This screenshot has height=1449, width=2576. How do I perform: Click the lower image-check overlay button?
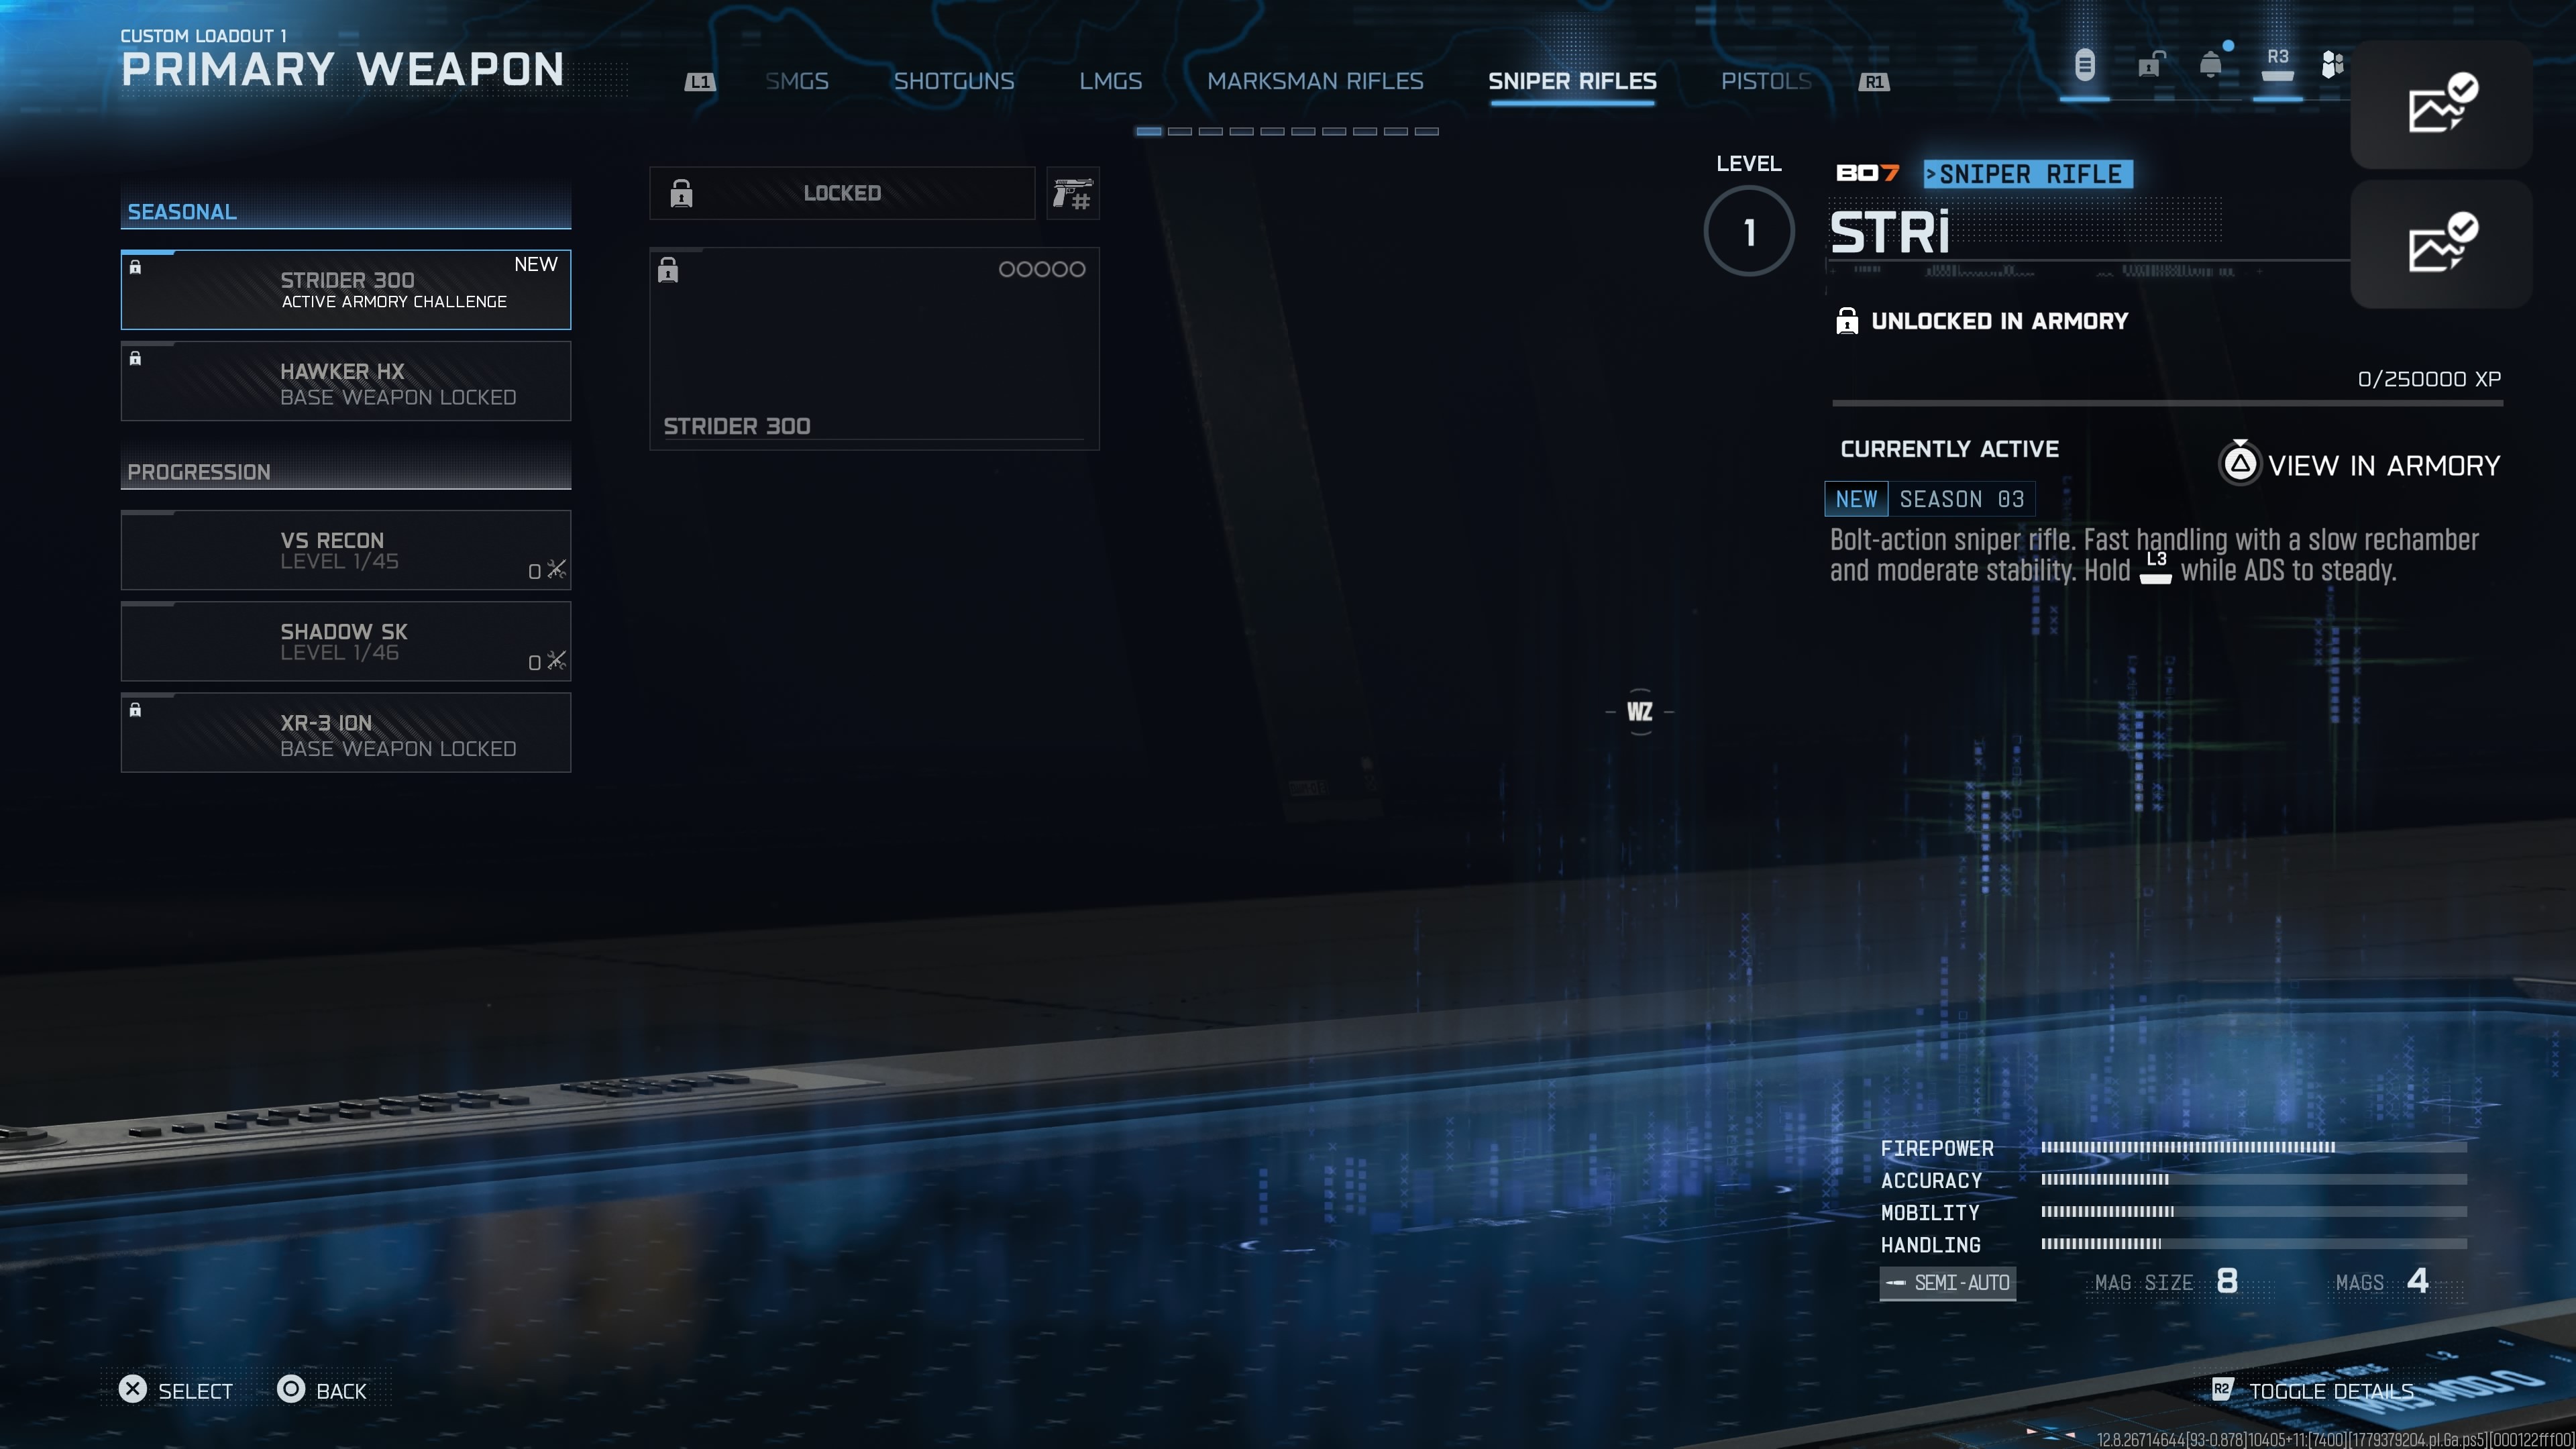(x=2441, y=243)
